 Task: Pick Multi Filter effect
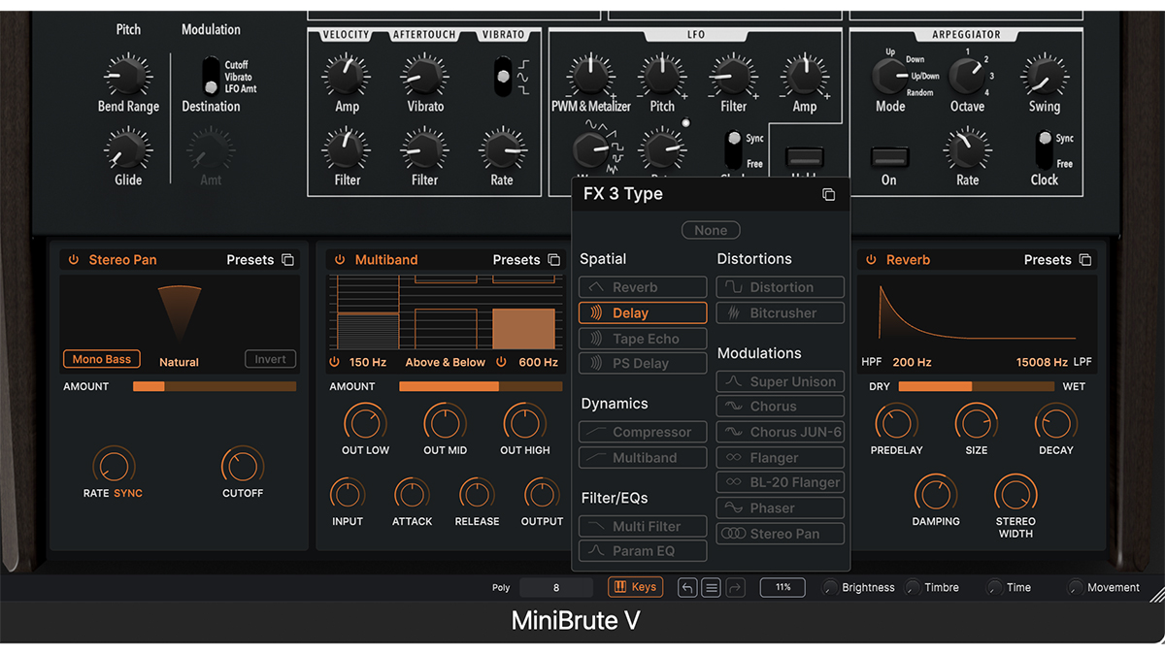pos(643,526)
